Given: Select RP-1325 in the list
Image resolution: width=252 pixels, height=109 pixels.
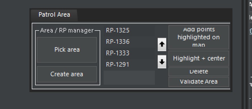Looking at the screenshot, I should point(129,30).
